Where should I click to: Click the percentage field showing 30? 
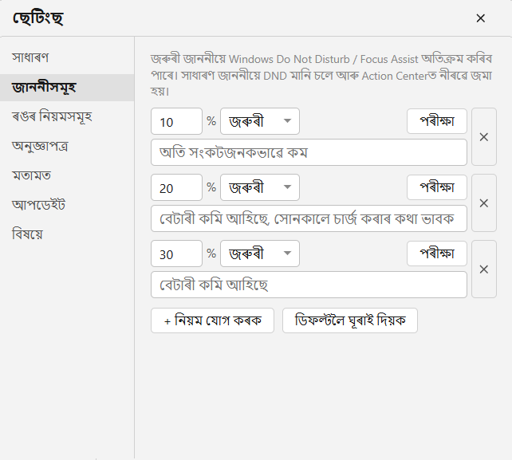tap(177, 254)
